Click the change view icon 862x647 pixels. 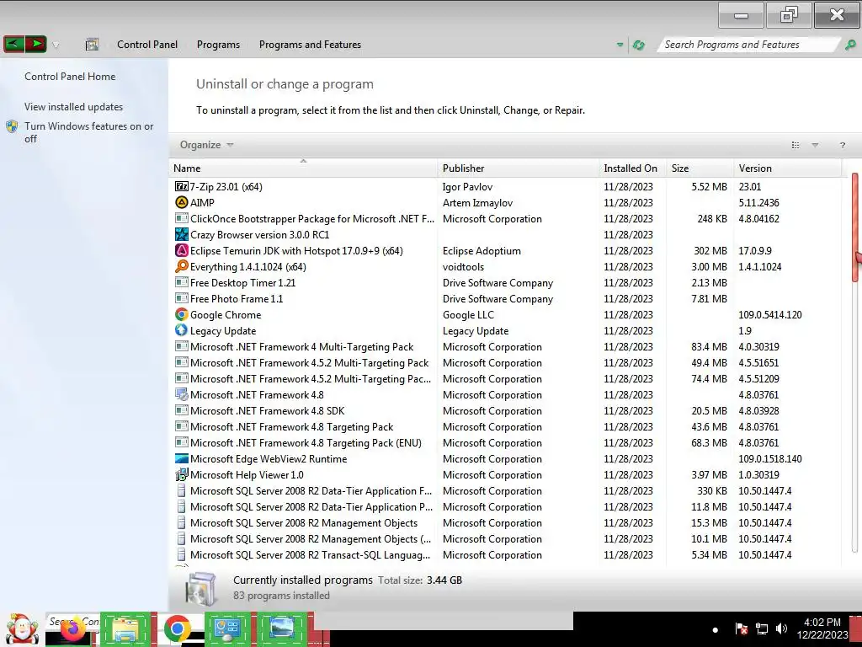tap(795, 145)
